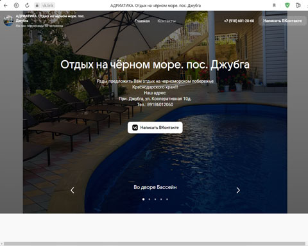Click the VK logo icon in the center button
Viewport: 308px width, 246px height.
(135, 127)
